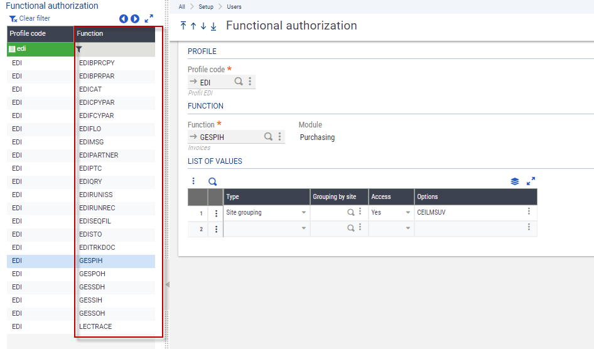Open the Type dropdown for Site grouping
Viewport: 594px width, 349px height.
coord(304,213)
